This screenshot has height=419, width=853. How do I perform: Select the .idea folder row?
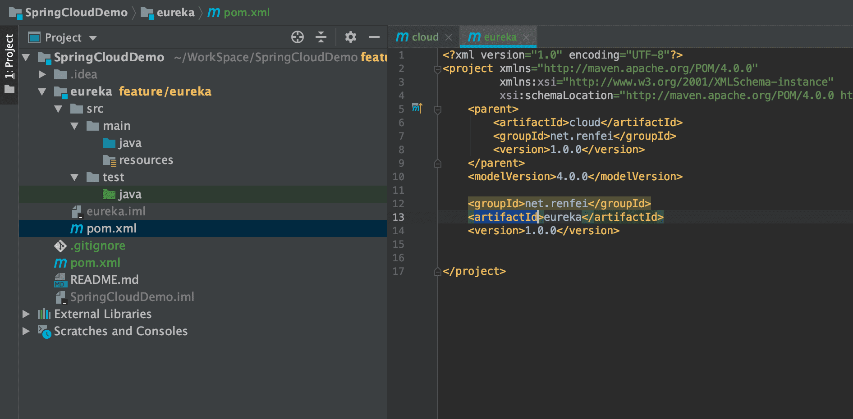coord(203,74)
